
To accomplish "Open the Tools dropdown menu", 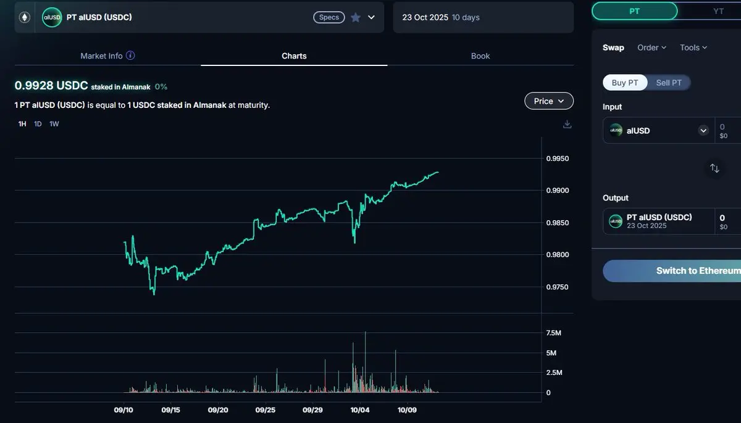I will coord(693,47).
